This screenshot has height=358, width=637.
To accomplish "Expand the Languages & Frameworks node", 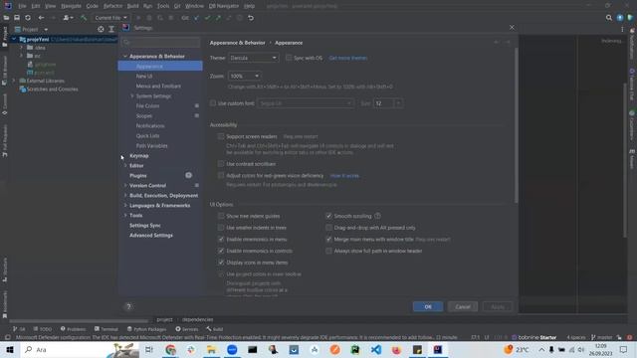I will pos(125,206).
